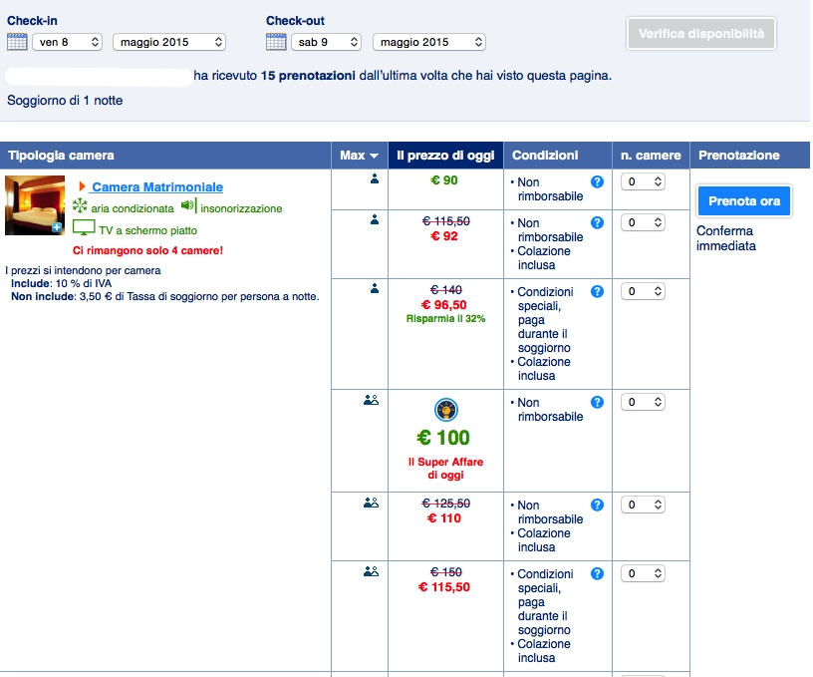Open the check-in month dropdown 'maggio 2015'

tap(169, 42)
